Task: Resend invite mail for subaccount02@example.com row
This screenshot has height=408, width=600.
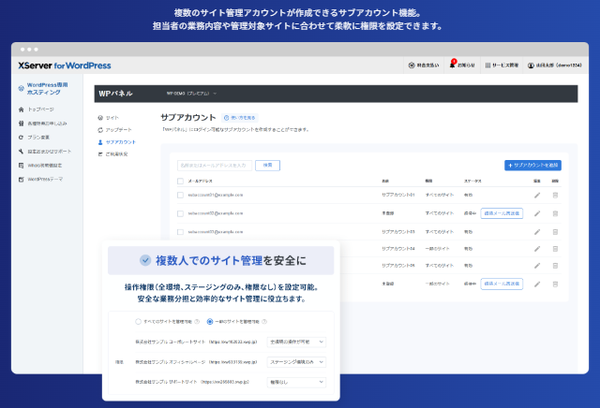Action: pos(502,213)
